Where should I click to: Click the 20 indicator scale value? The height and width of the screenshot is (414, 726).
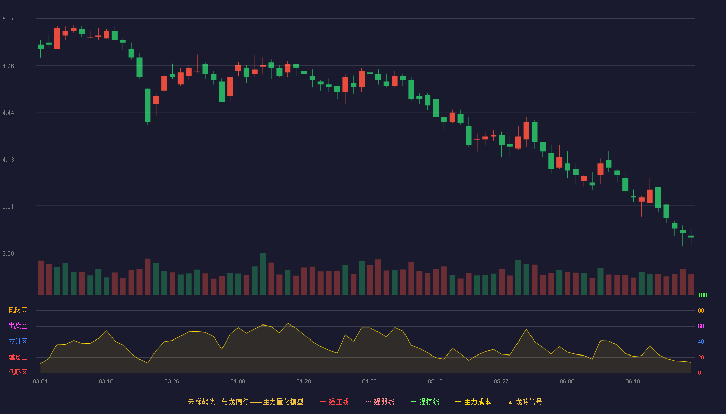(x=701, y=358)
